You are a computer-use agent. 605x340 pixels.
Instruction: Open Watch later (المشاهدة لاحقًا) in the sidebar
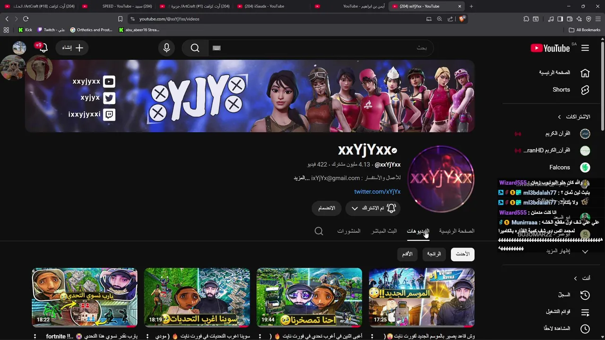566,329
